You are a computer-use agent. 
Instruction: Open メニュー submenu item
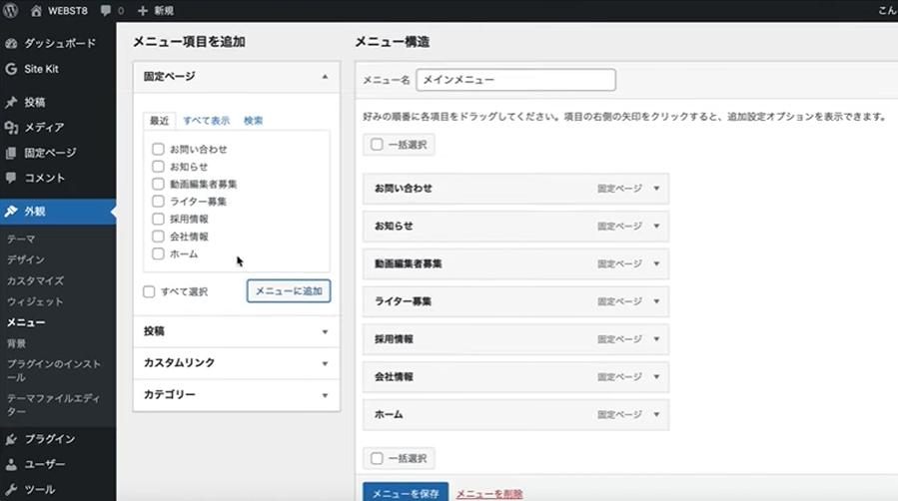tap(26, 322)
